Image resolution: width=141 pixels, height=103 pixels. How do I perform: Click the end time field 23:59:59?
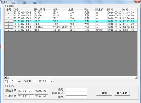(41, 96)
